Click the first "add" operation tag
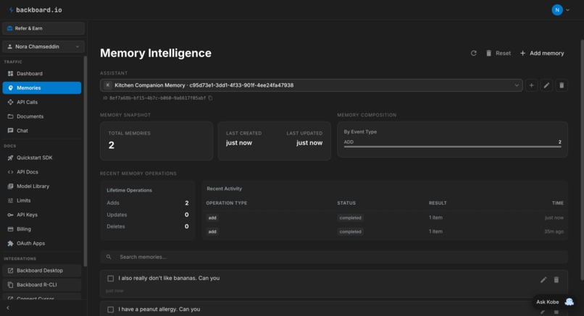This screenshot has width=584, height=316. coord(212,218)
